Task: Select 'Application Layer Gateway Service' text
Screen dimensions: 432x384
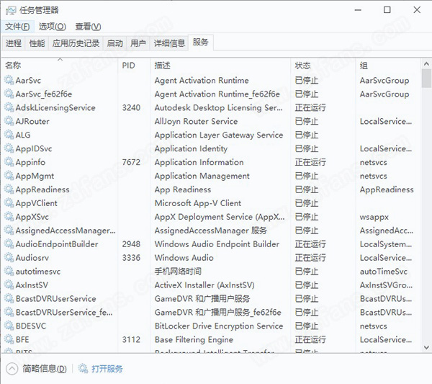Action: 219,135
